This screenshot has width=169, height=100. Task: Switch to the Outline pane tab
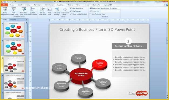[13, 20]
